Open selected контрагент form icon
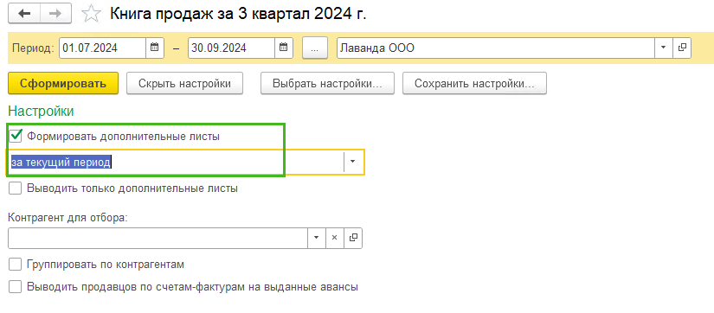 [x=352, y=238]
